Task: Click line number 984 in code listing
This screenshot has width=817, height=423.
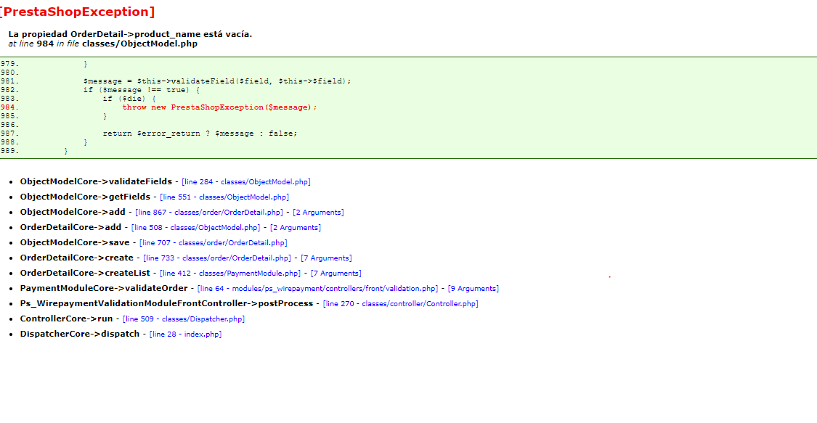Action: coord(9,107)
